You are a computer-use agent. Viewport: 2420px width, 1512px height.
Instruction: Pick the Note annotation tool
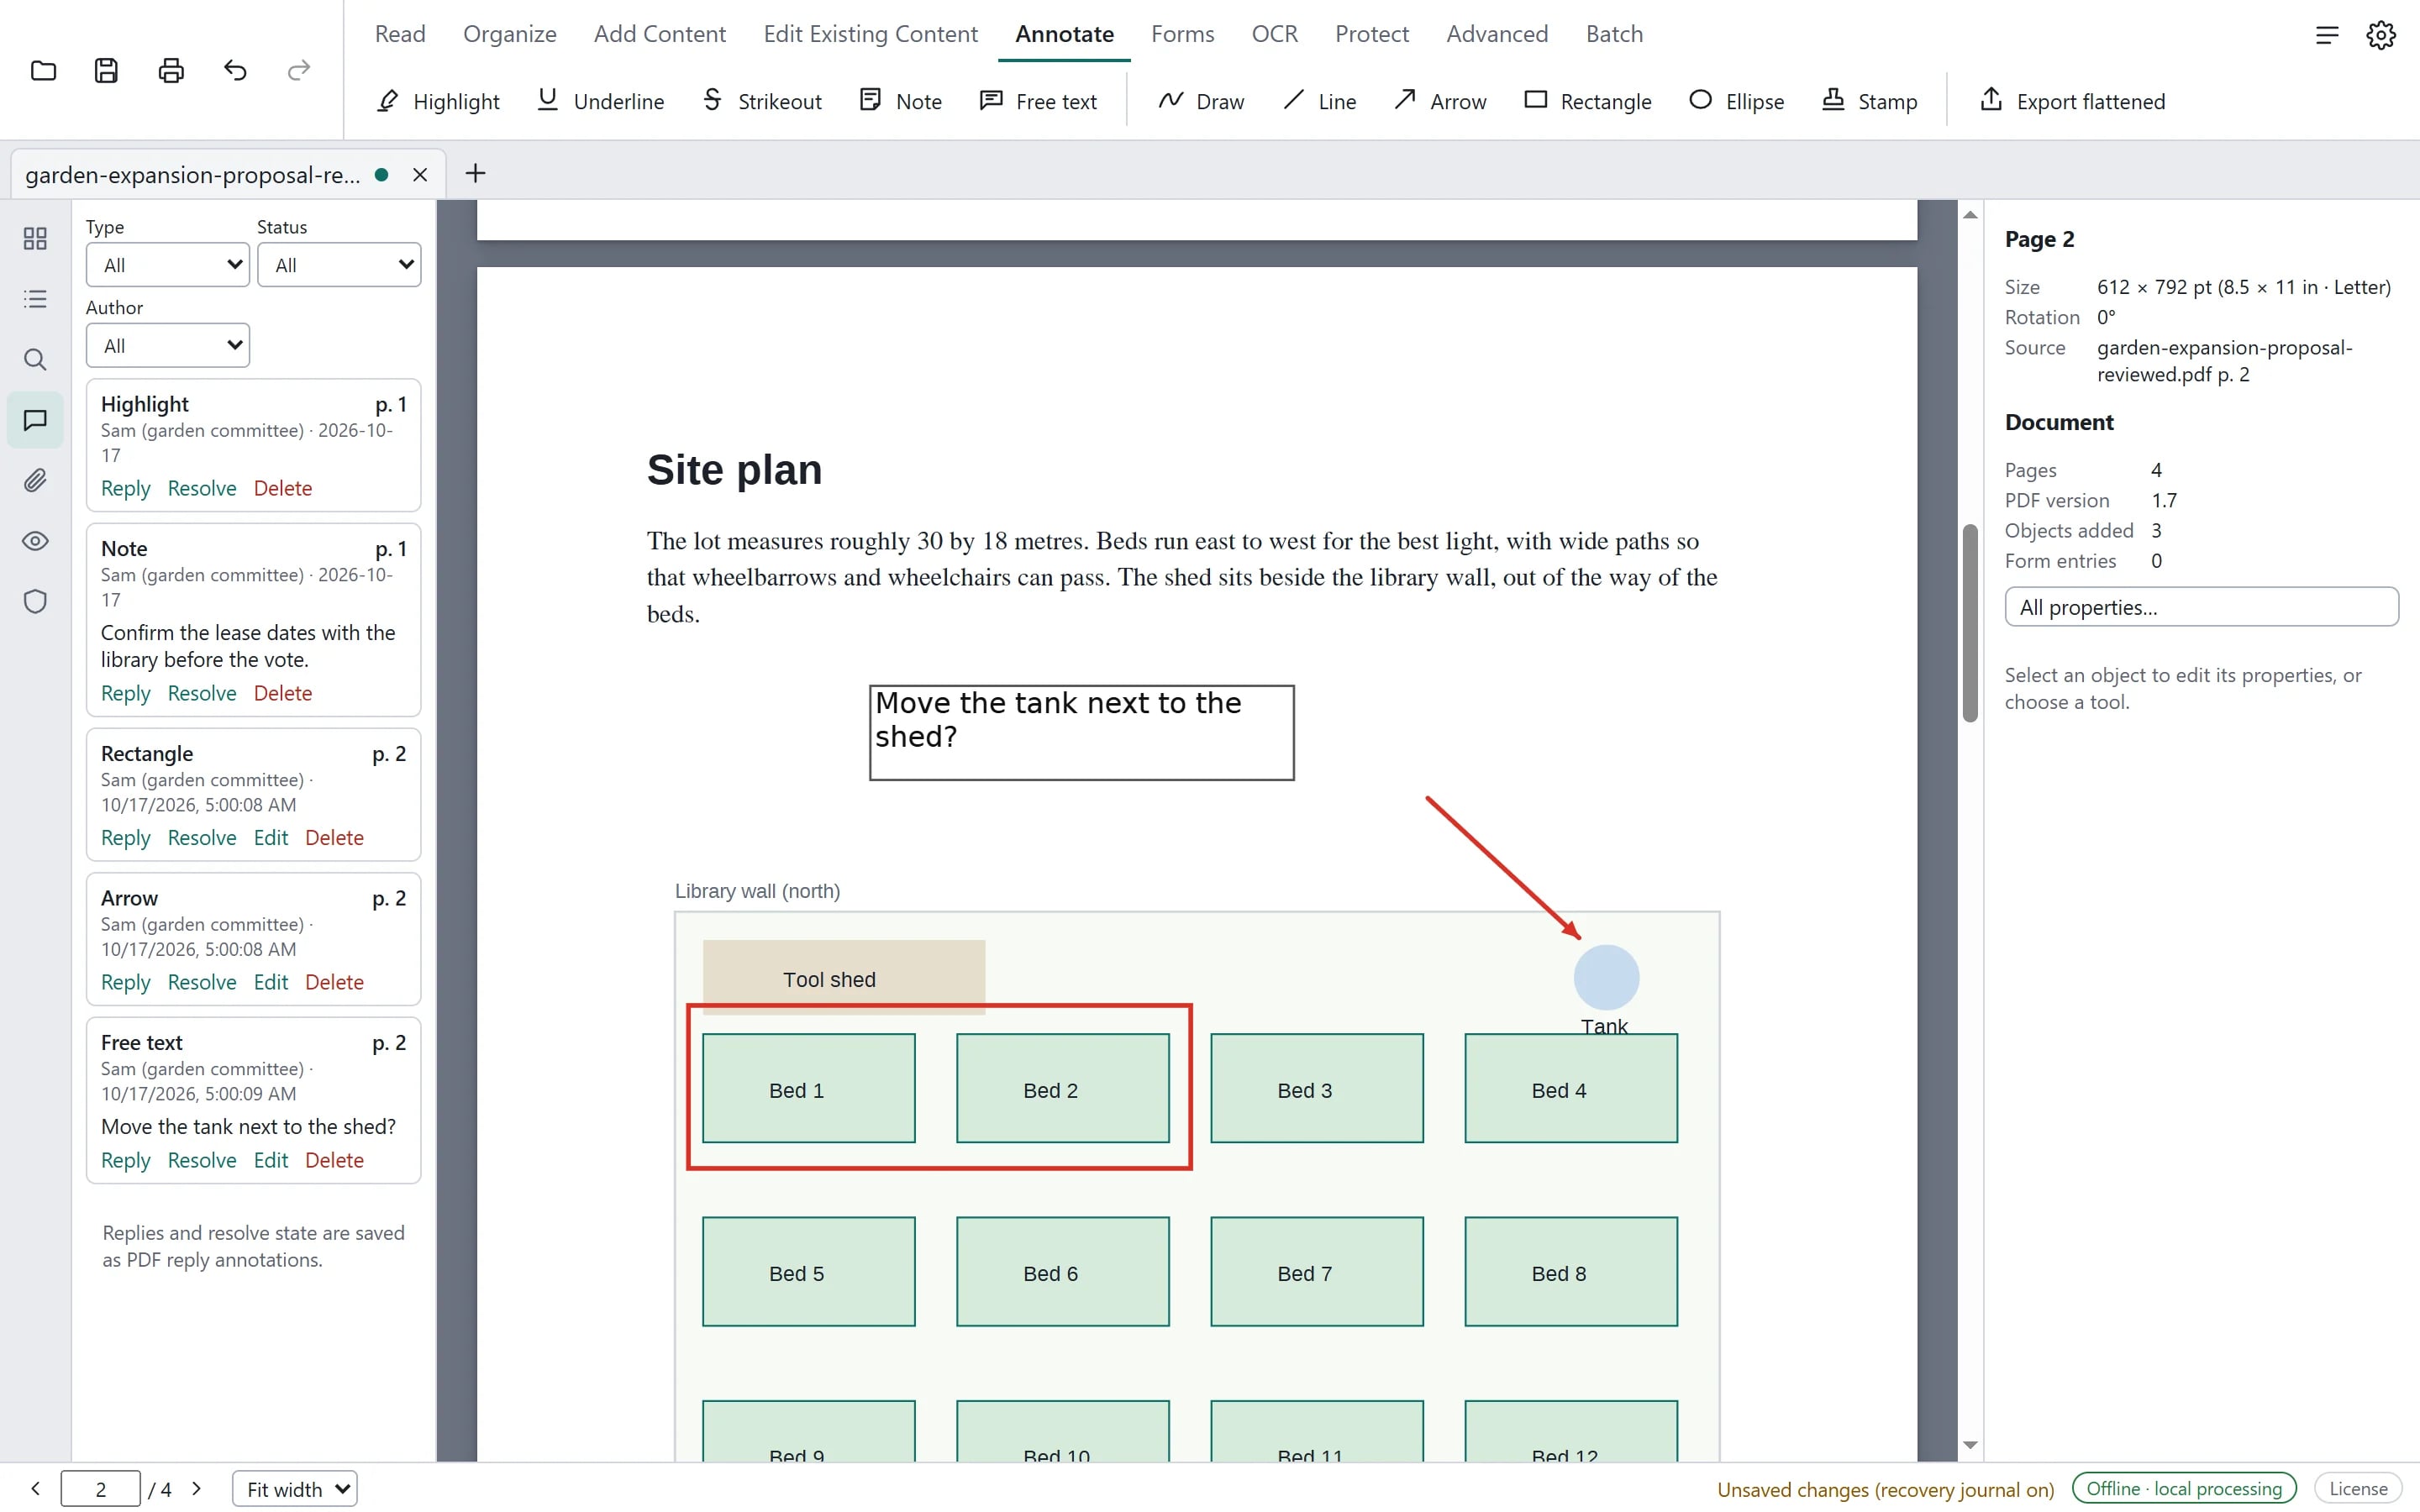coord(900,101)
